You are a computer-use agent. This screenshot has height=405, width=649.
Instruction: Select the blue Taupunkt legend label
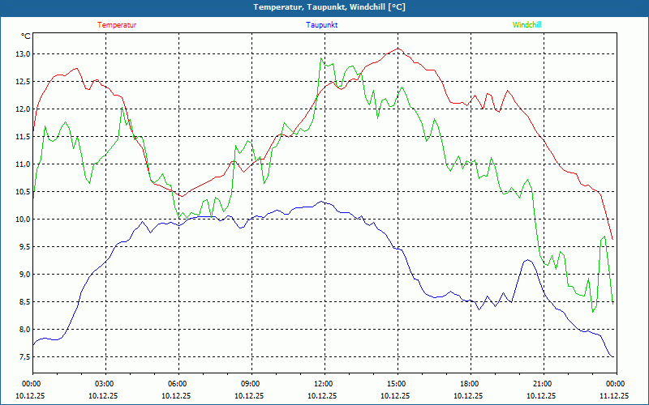(x=322, y=25)
